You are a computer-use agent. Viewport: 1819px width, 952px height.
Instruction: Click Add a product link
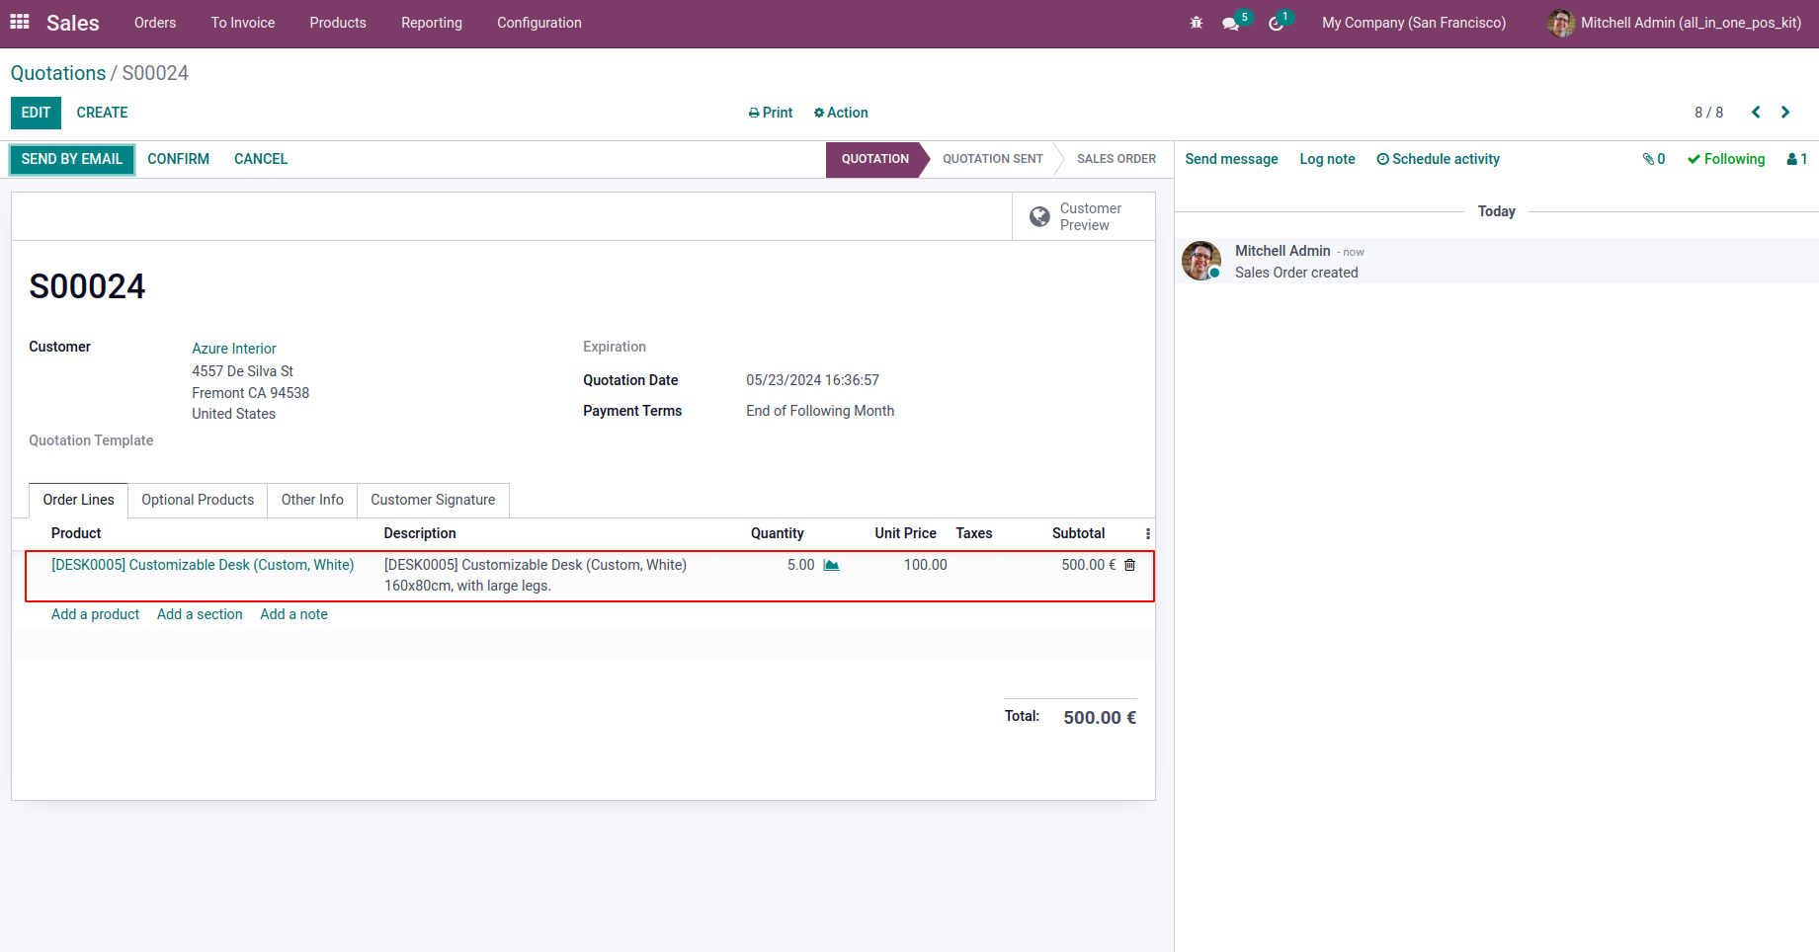click(x=96, y=614)
